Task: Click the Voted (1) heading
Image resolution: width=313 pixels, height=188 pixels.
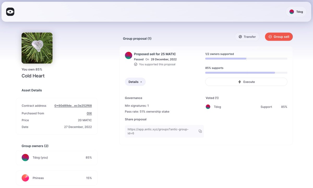Action: pyautogui.click(x=212, y=98)
